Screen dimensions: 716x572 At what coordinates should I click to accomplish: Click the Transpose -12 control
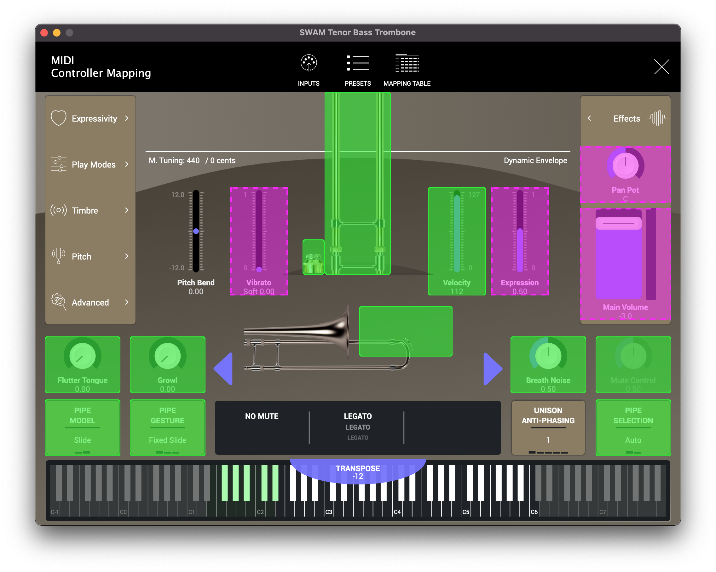358,472
